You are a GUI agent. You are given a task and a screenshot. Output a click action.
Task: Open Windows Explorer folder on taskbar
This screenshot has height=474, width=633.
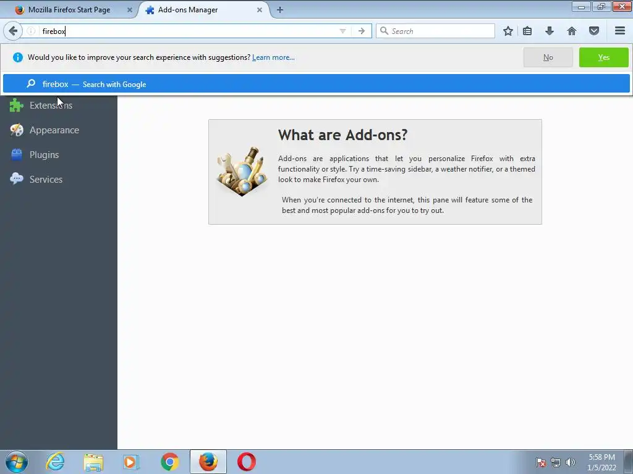point(93,462)
